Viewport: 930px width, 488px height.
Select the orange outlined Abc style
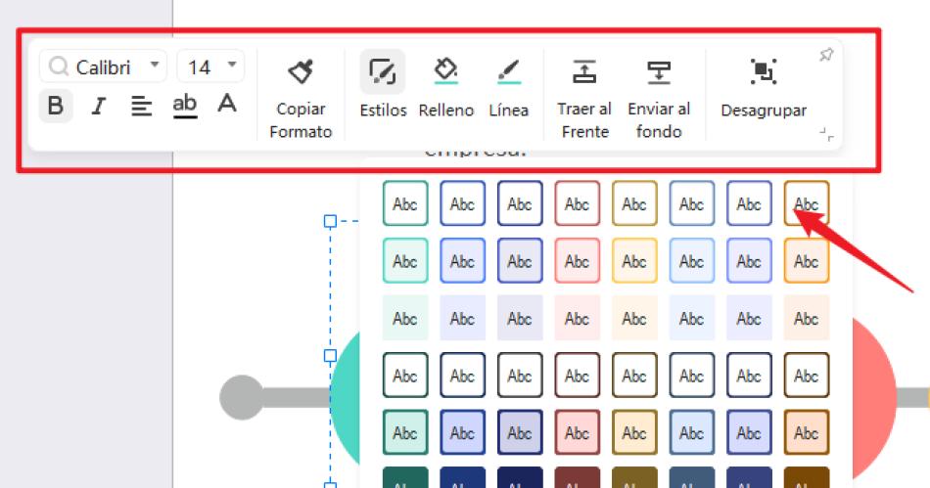(807, 204)
